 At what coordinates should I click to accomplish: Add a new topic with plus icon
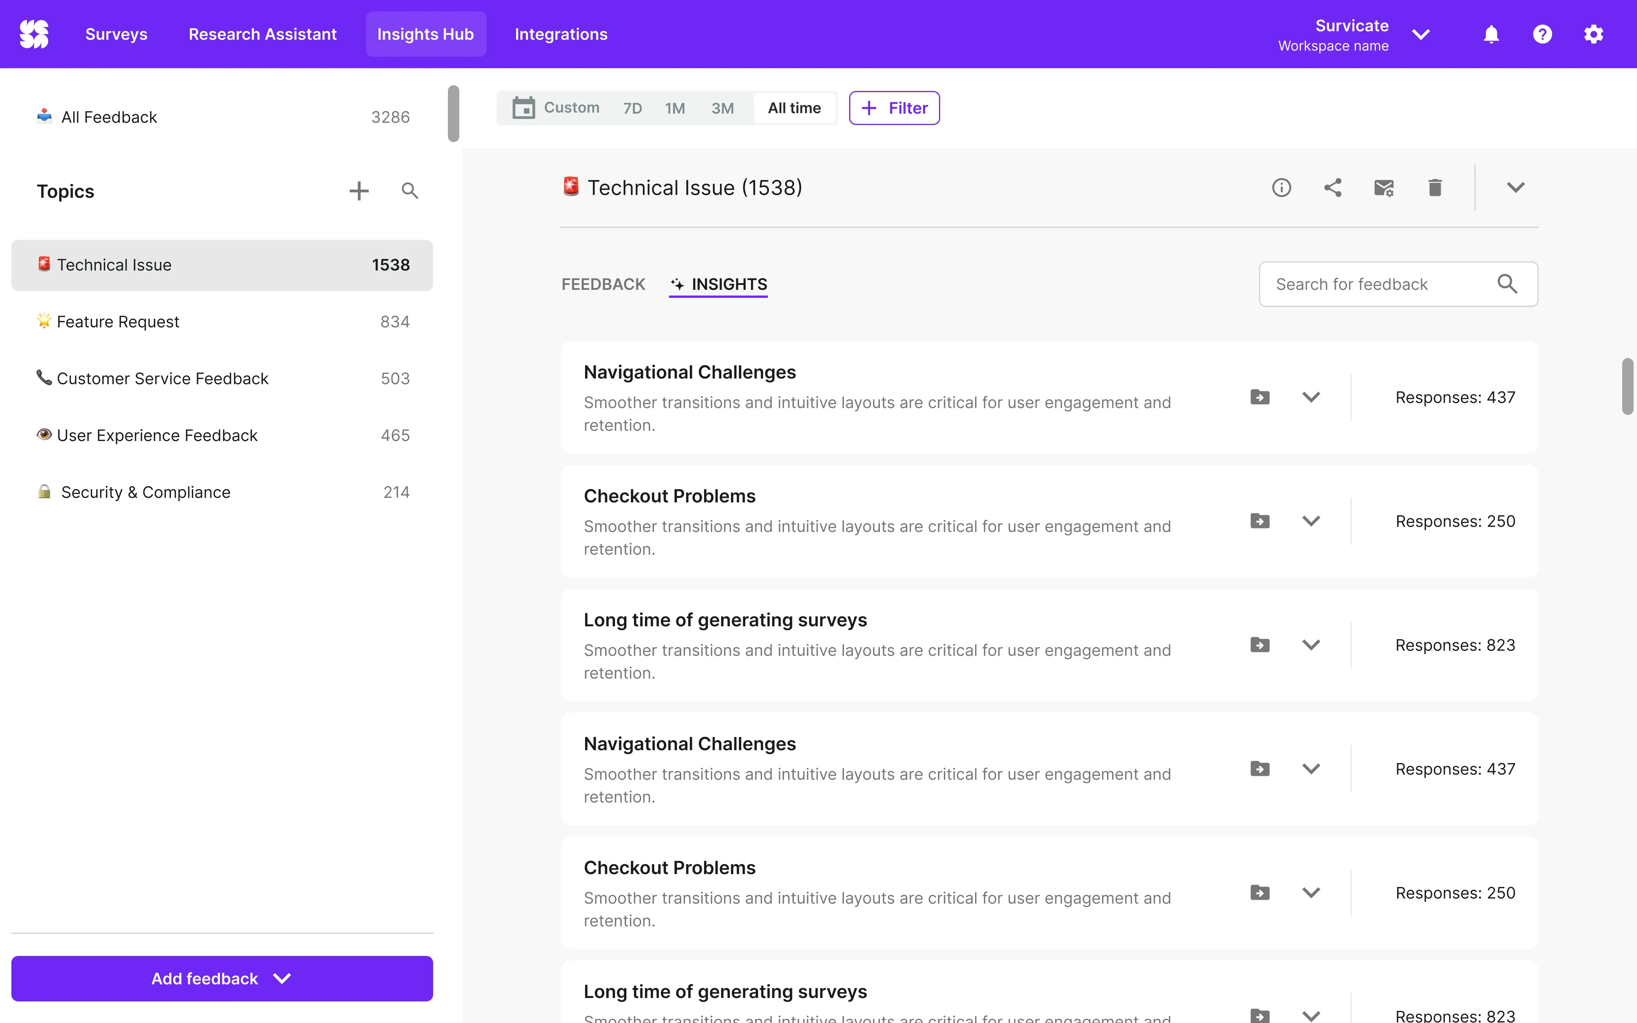(x=358, y=191)
